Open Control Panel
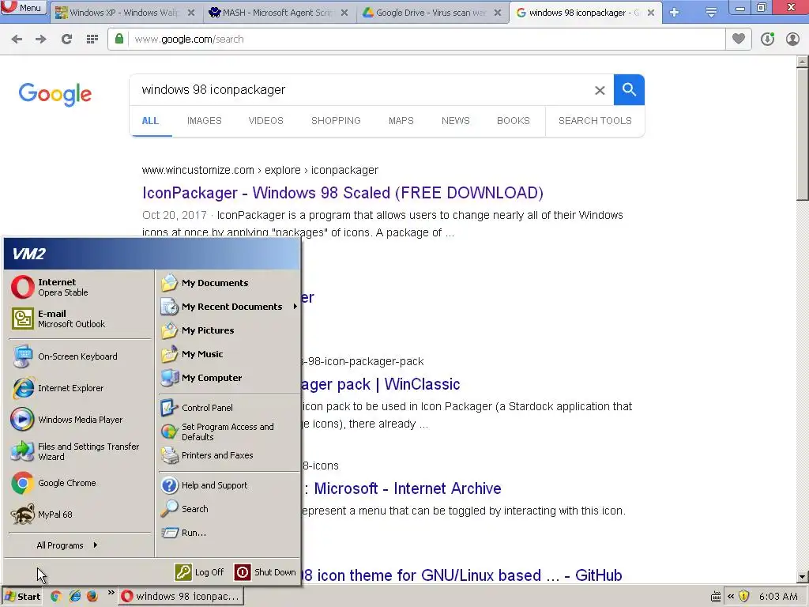 click(x=228, y=408)
